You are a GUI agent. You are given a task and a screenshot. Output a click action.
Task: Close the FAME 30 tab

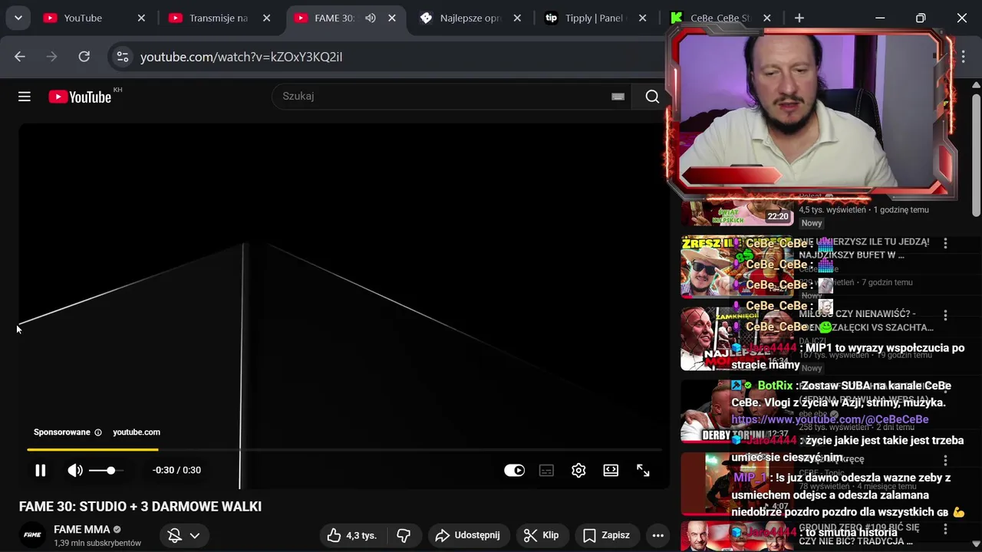point(392,18)
